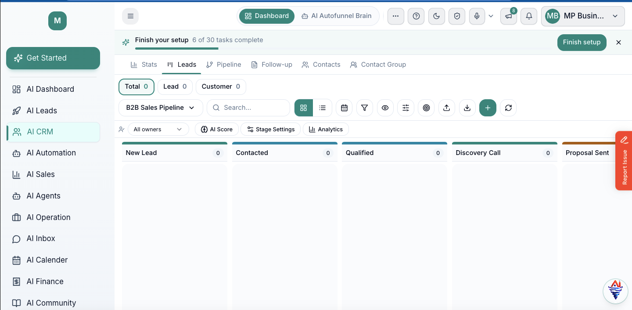The width and height of the screenshot is (632, 310).
Task: Dismiss the setup banner with X
Action: [x=618, y=42]
